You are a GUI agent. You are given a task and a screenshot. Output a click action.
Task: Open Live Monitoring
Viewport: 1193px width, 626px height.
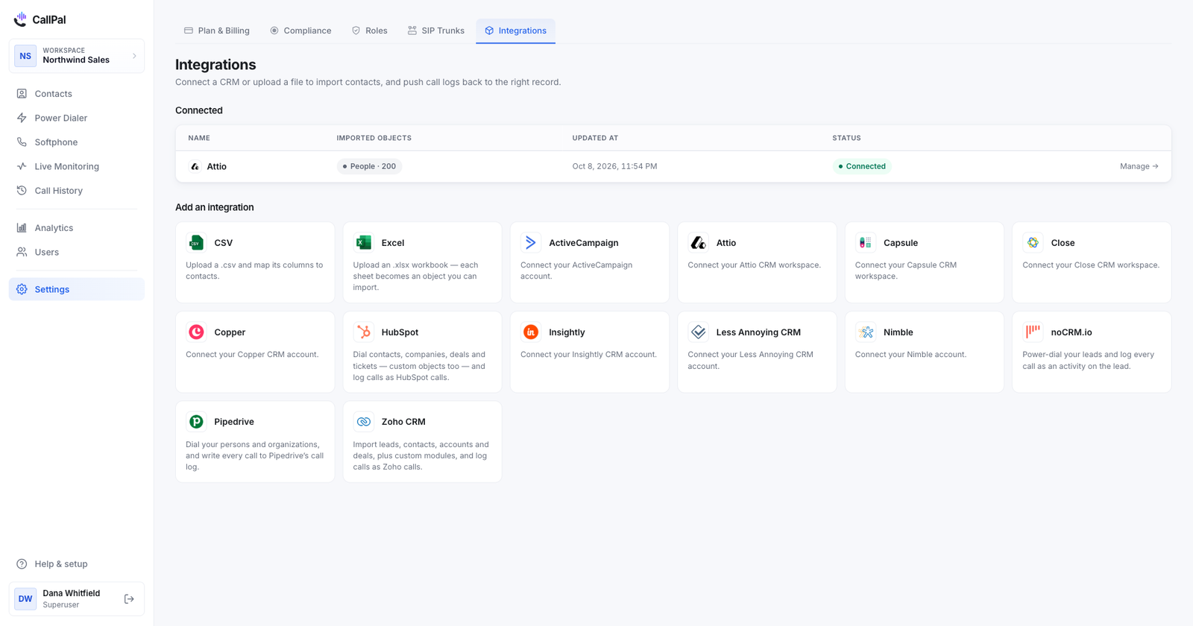coord(77,166)
